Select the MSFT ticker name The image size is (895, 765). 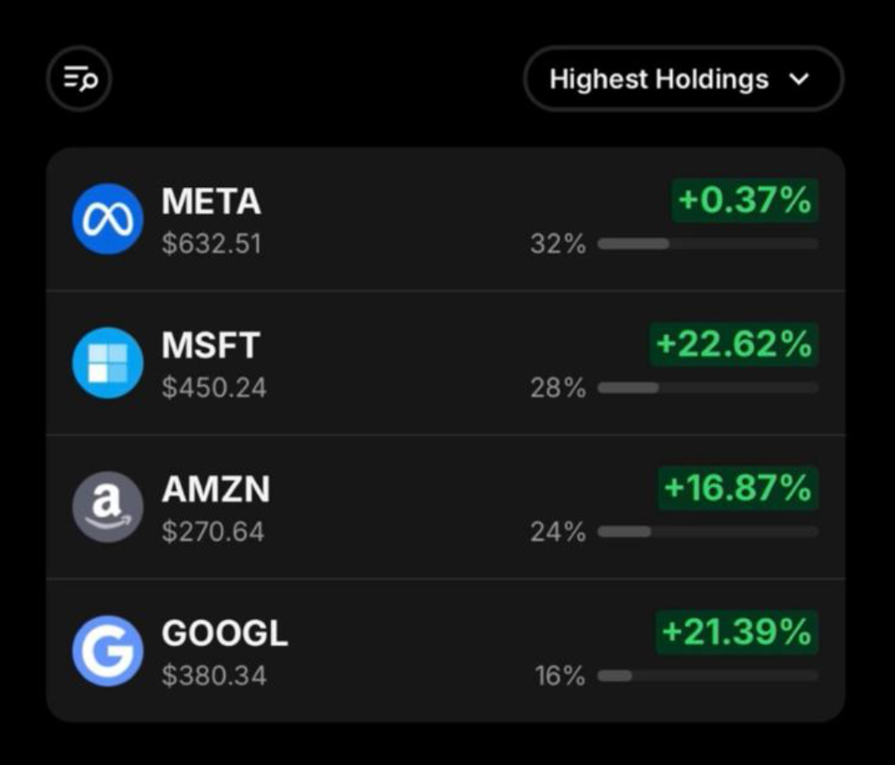[210, 345]
